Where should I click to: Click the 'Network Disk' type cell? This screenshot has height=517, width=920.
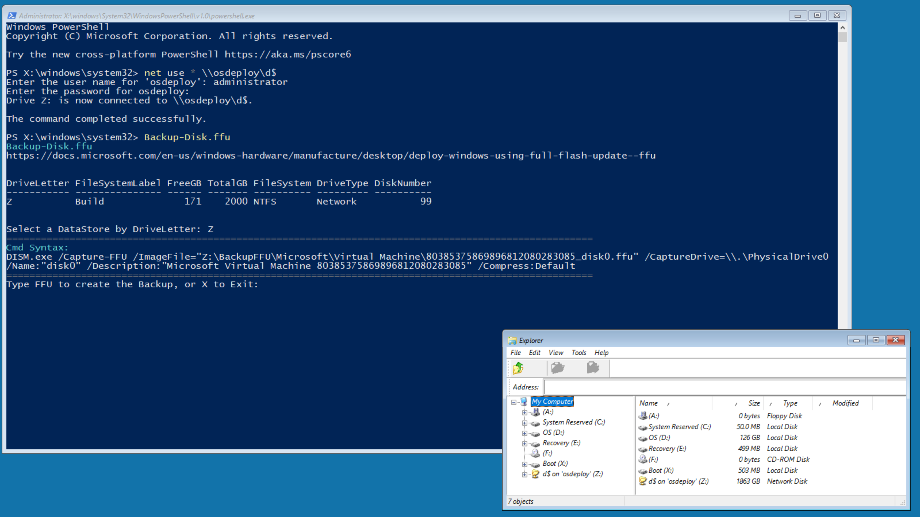click(x=787, y=481)
